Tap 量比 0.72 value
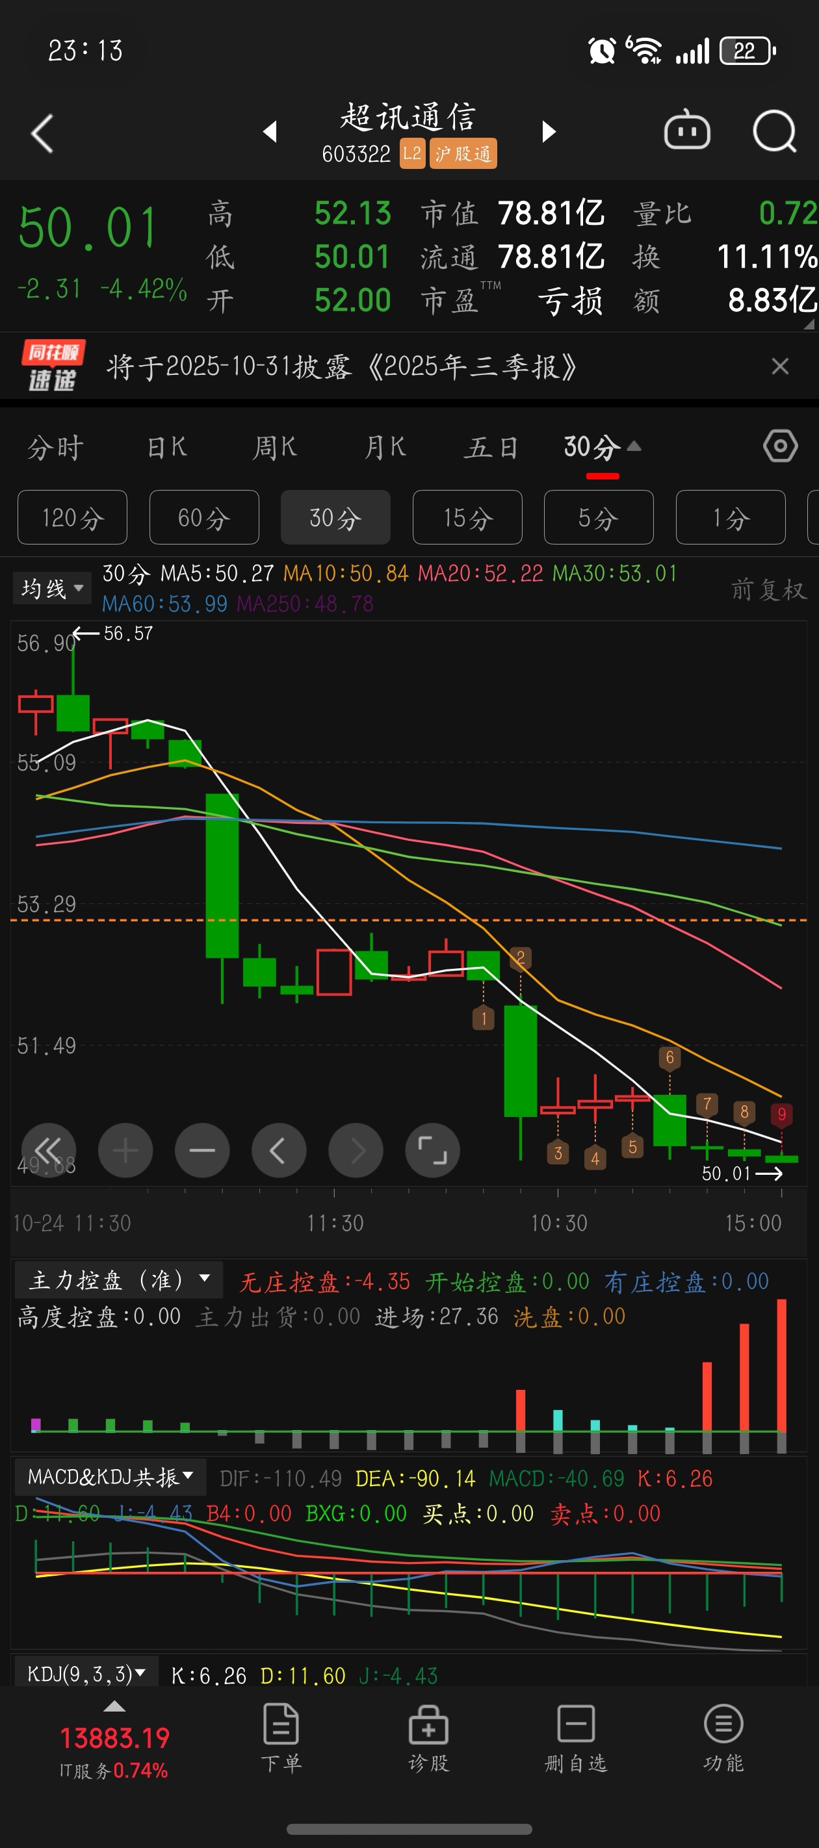Image resolution: width=819 pixels, height=1848 pixels. click(725, 213)
